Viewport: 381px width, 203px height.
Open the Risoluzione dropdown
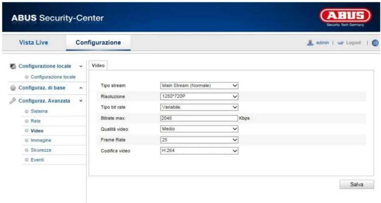pyautogui.click(x=199, y=96)
